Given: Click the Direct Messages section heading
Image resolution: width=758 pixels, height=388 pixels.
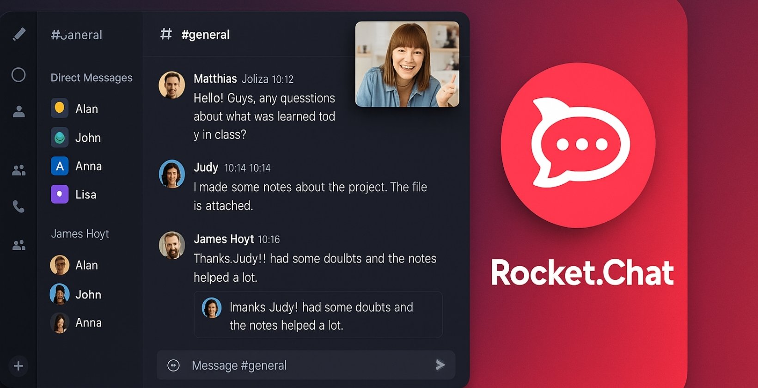Looking at the screenshot, I should click(92, 78).
